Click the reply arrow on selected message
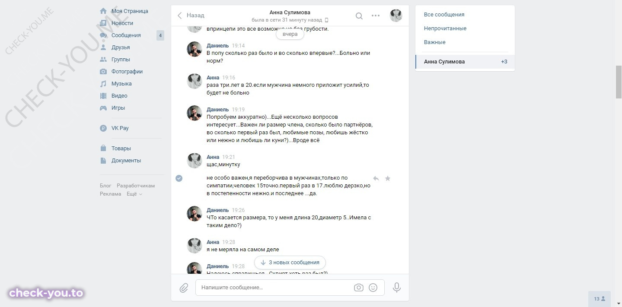Image resolution: width=622 pixels, height=307 pixels. 376,178
